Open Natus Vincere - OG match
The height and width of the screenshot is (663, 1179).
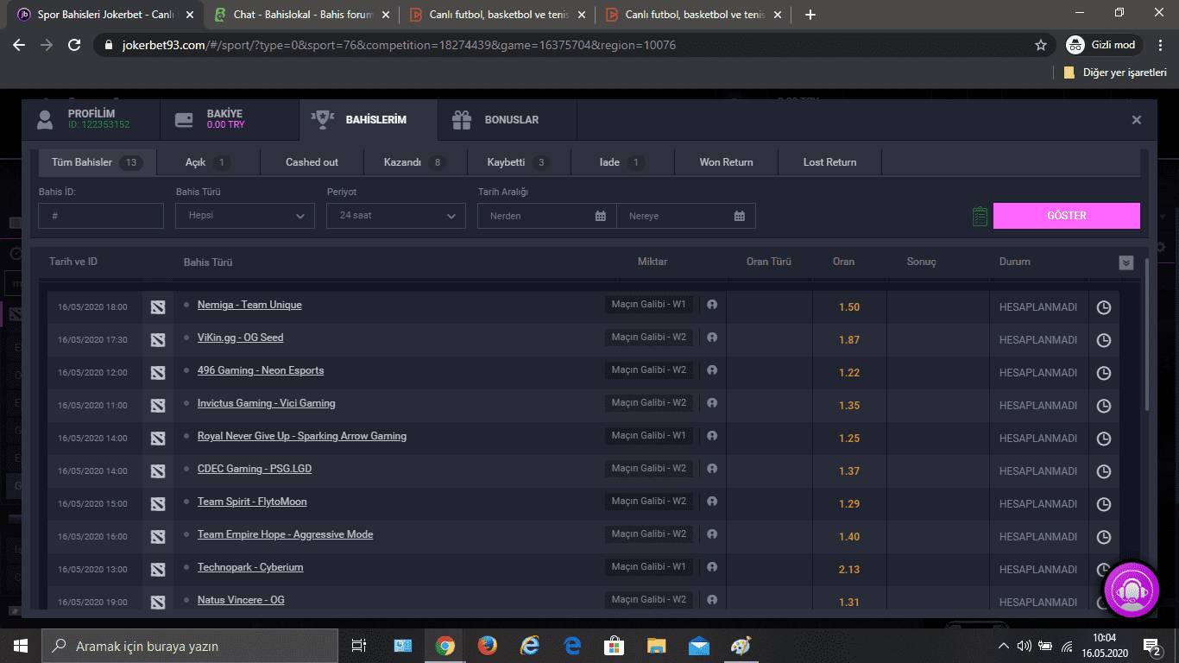241,600
